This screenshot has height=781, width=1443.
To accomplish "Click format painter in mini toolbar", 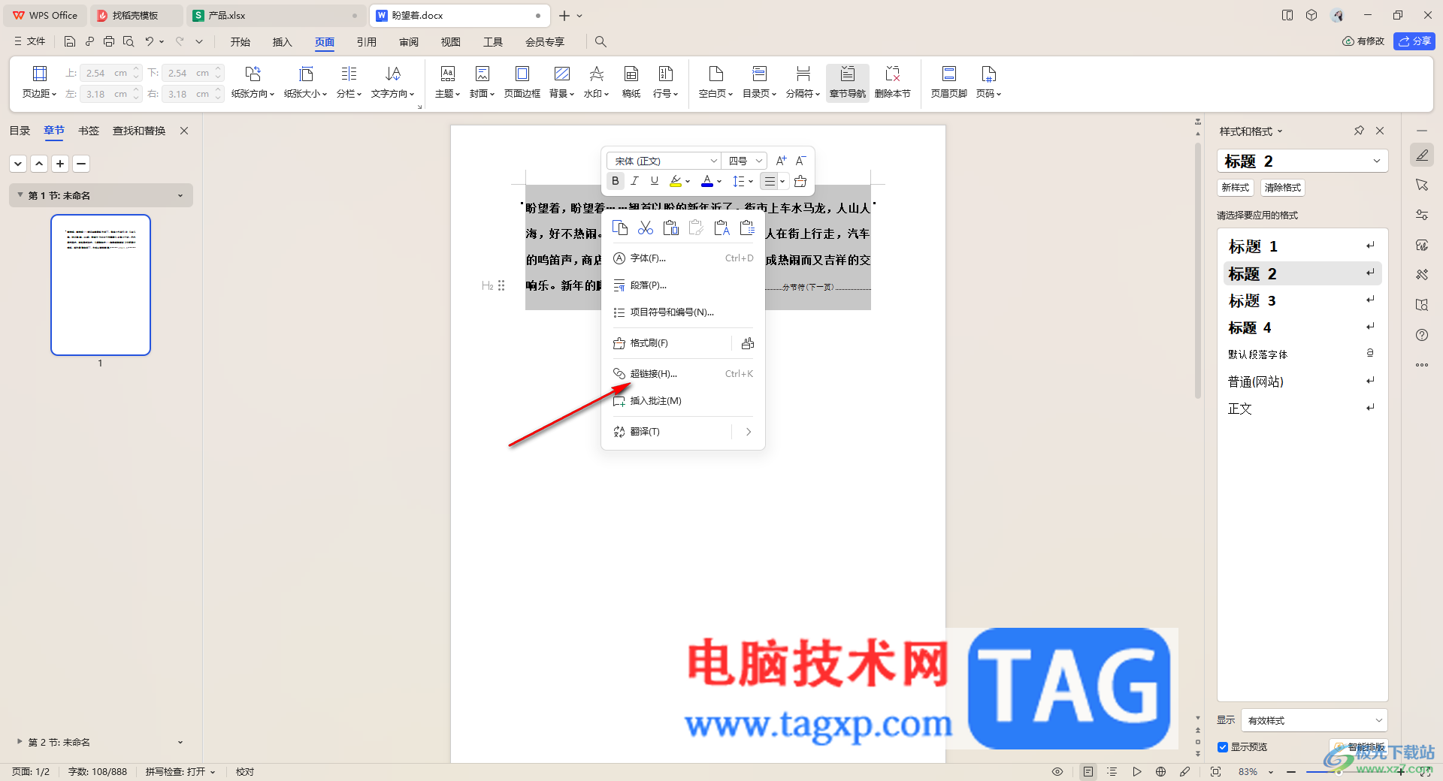I will click(800, 181).
